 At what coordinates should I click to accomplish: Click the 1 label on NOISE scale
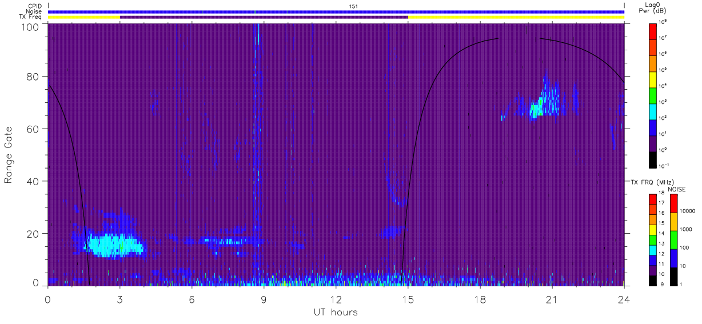[x=682, y=285]
